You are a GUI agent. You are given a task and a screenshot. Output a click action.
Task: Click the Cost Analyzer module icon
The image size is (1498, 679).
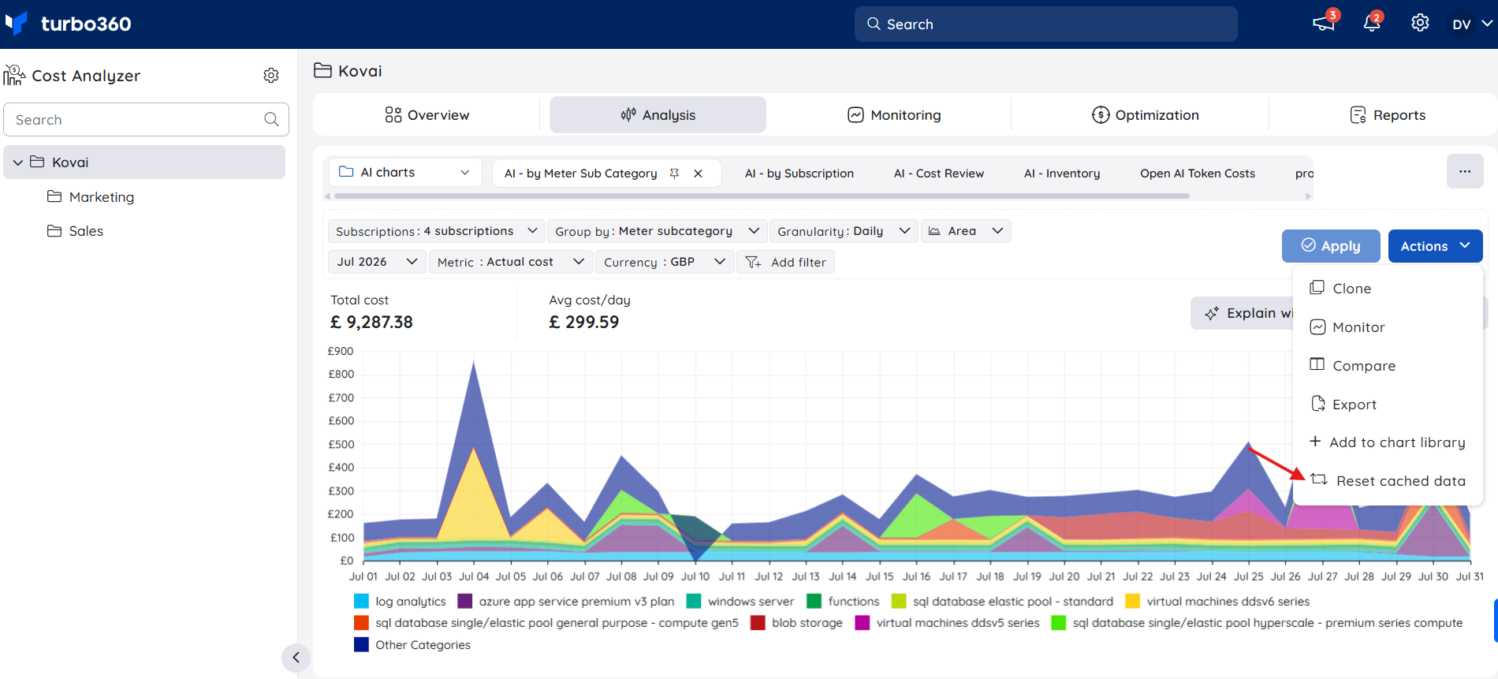coord(14,75)
